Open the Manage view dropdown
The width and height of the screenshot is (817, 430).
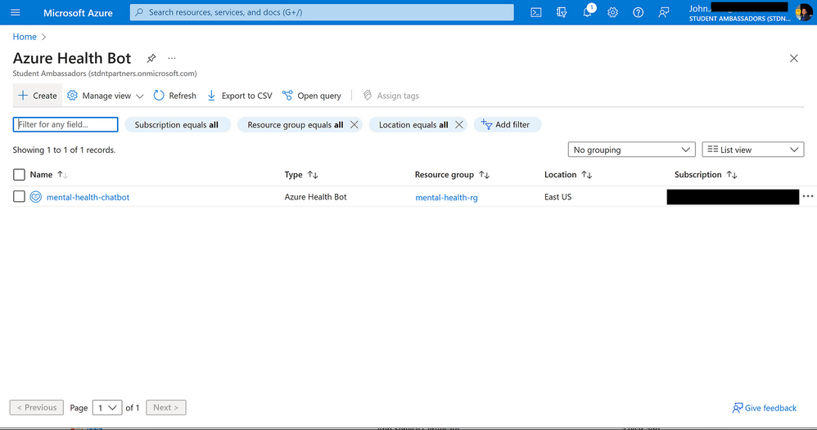click(x=106, y=96)
